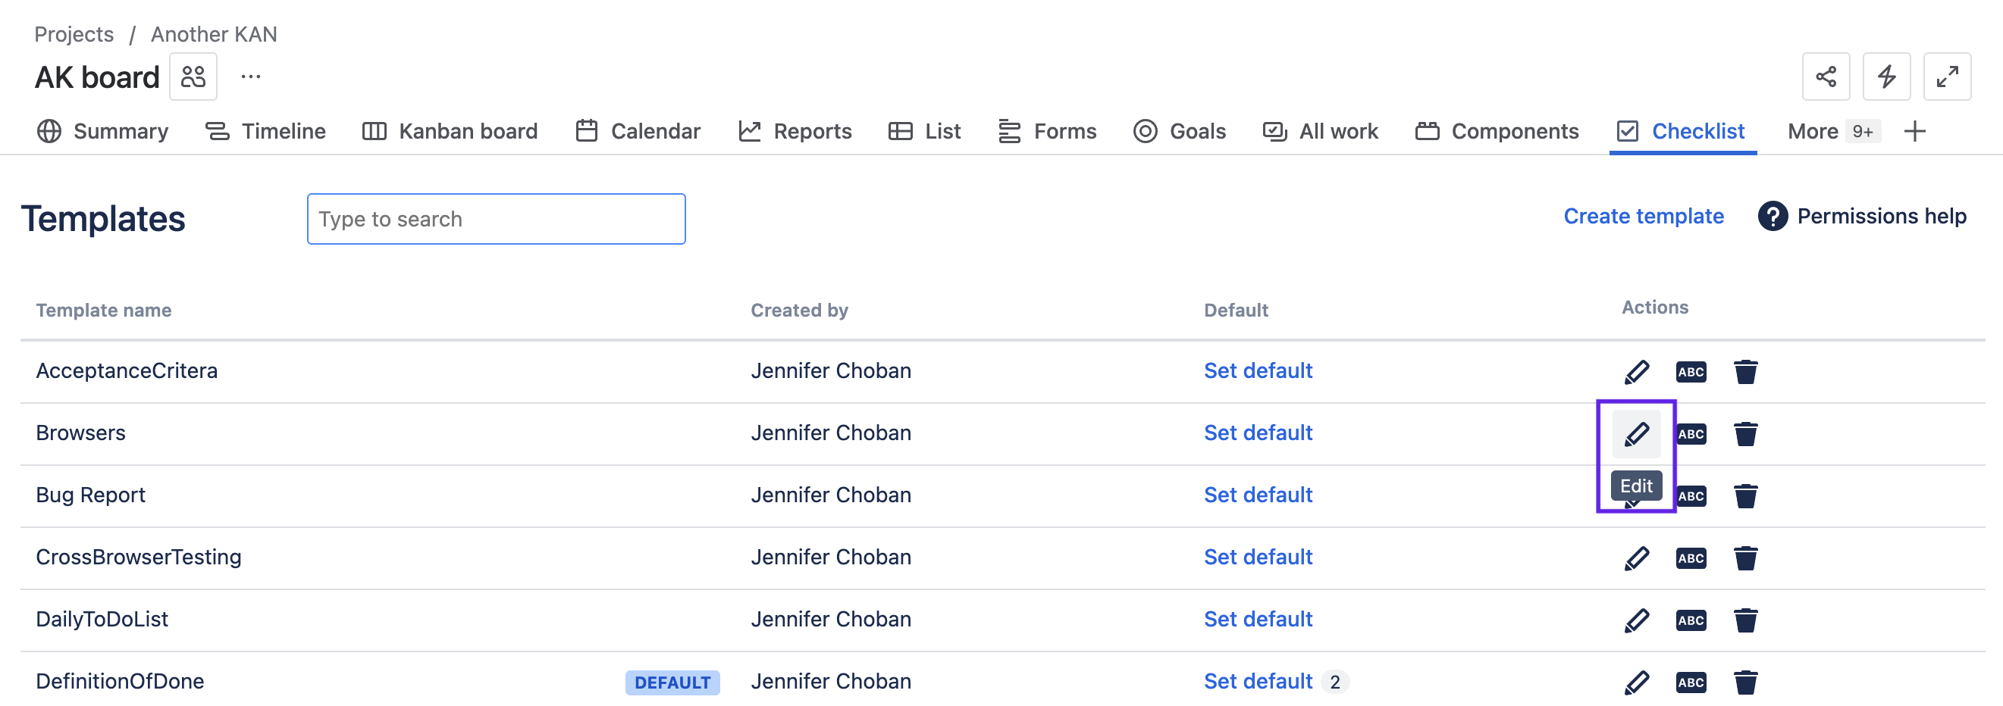
Task: Click ABC rename icon for Bug Report
Action: [x=1692, y=495]
